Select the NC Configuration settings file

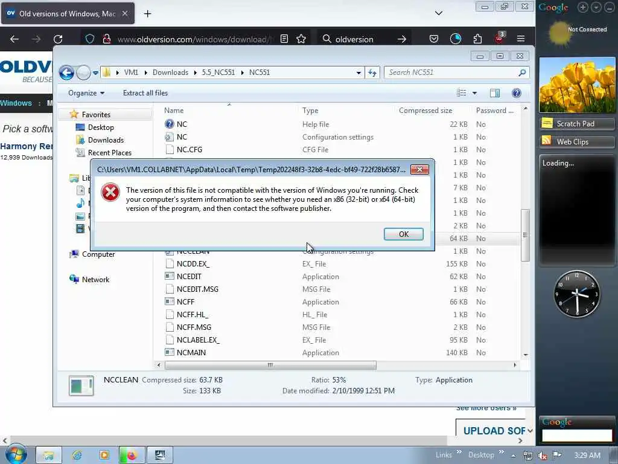point(182,137)
